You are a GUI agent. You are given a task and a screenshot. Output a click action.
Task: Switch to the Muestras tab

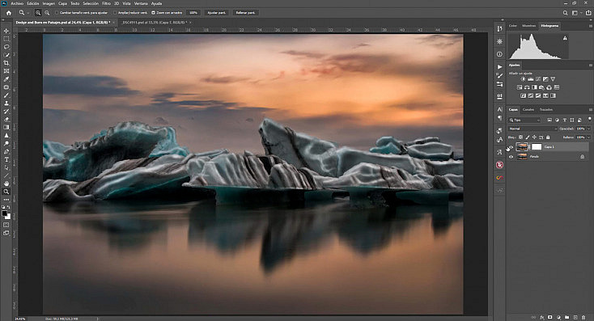[528, 26]
